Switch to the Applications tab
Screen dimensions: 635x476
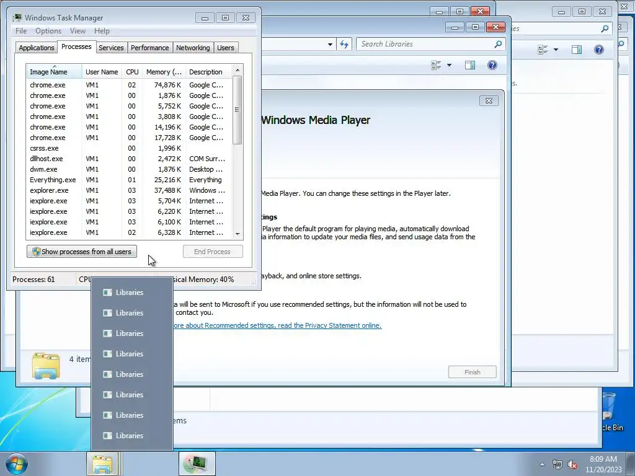click(37, 48)
